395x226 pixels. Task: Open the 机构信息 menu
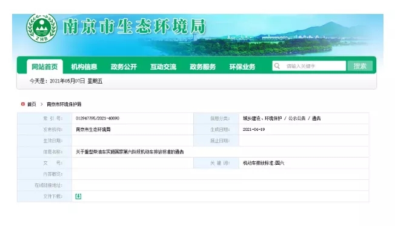point(84,67)
